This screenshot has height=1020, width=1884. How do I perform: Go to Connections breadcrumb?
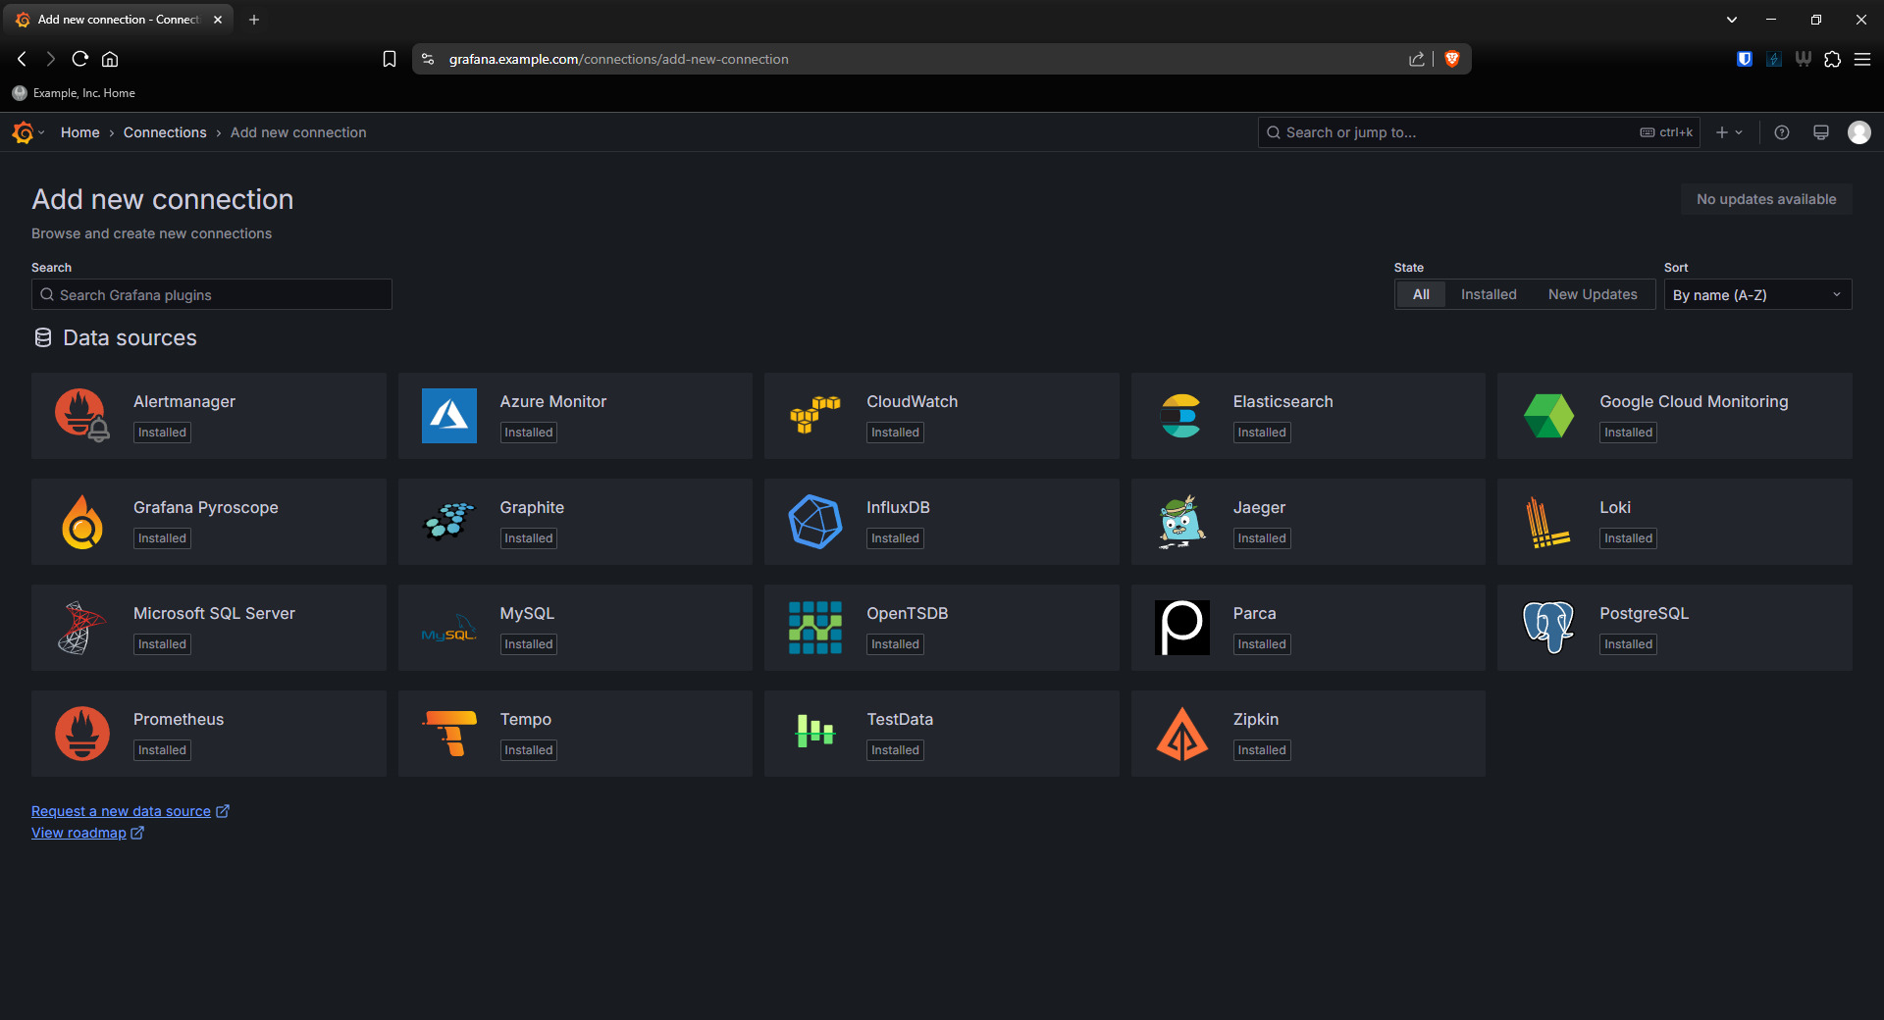pos(165,132)
